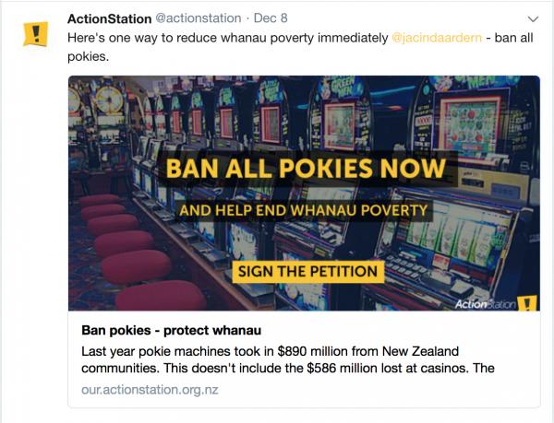This screenshot has height=423, width=554.
Task: Click the card description about $890 million
Action: tap(277, 351)
